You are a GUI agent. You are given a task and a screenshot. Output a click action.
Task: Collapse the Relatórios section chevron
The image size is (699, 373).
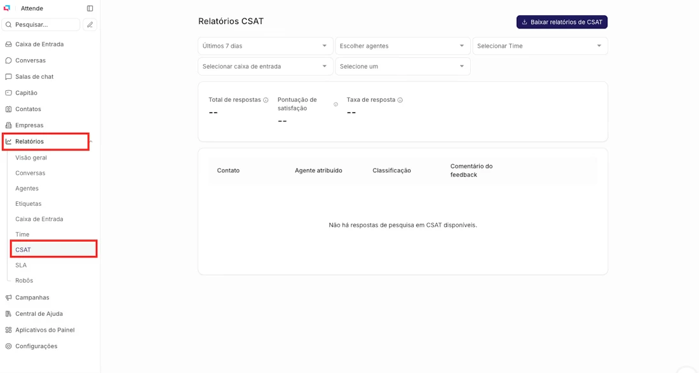(x=90, y=141)
